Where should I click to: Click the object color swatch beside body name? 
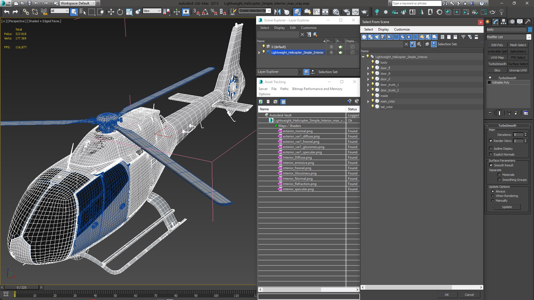pyautogui.click(x=530, y=29)
